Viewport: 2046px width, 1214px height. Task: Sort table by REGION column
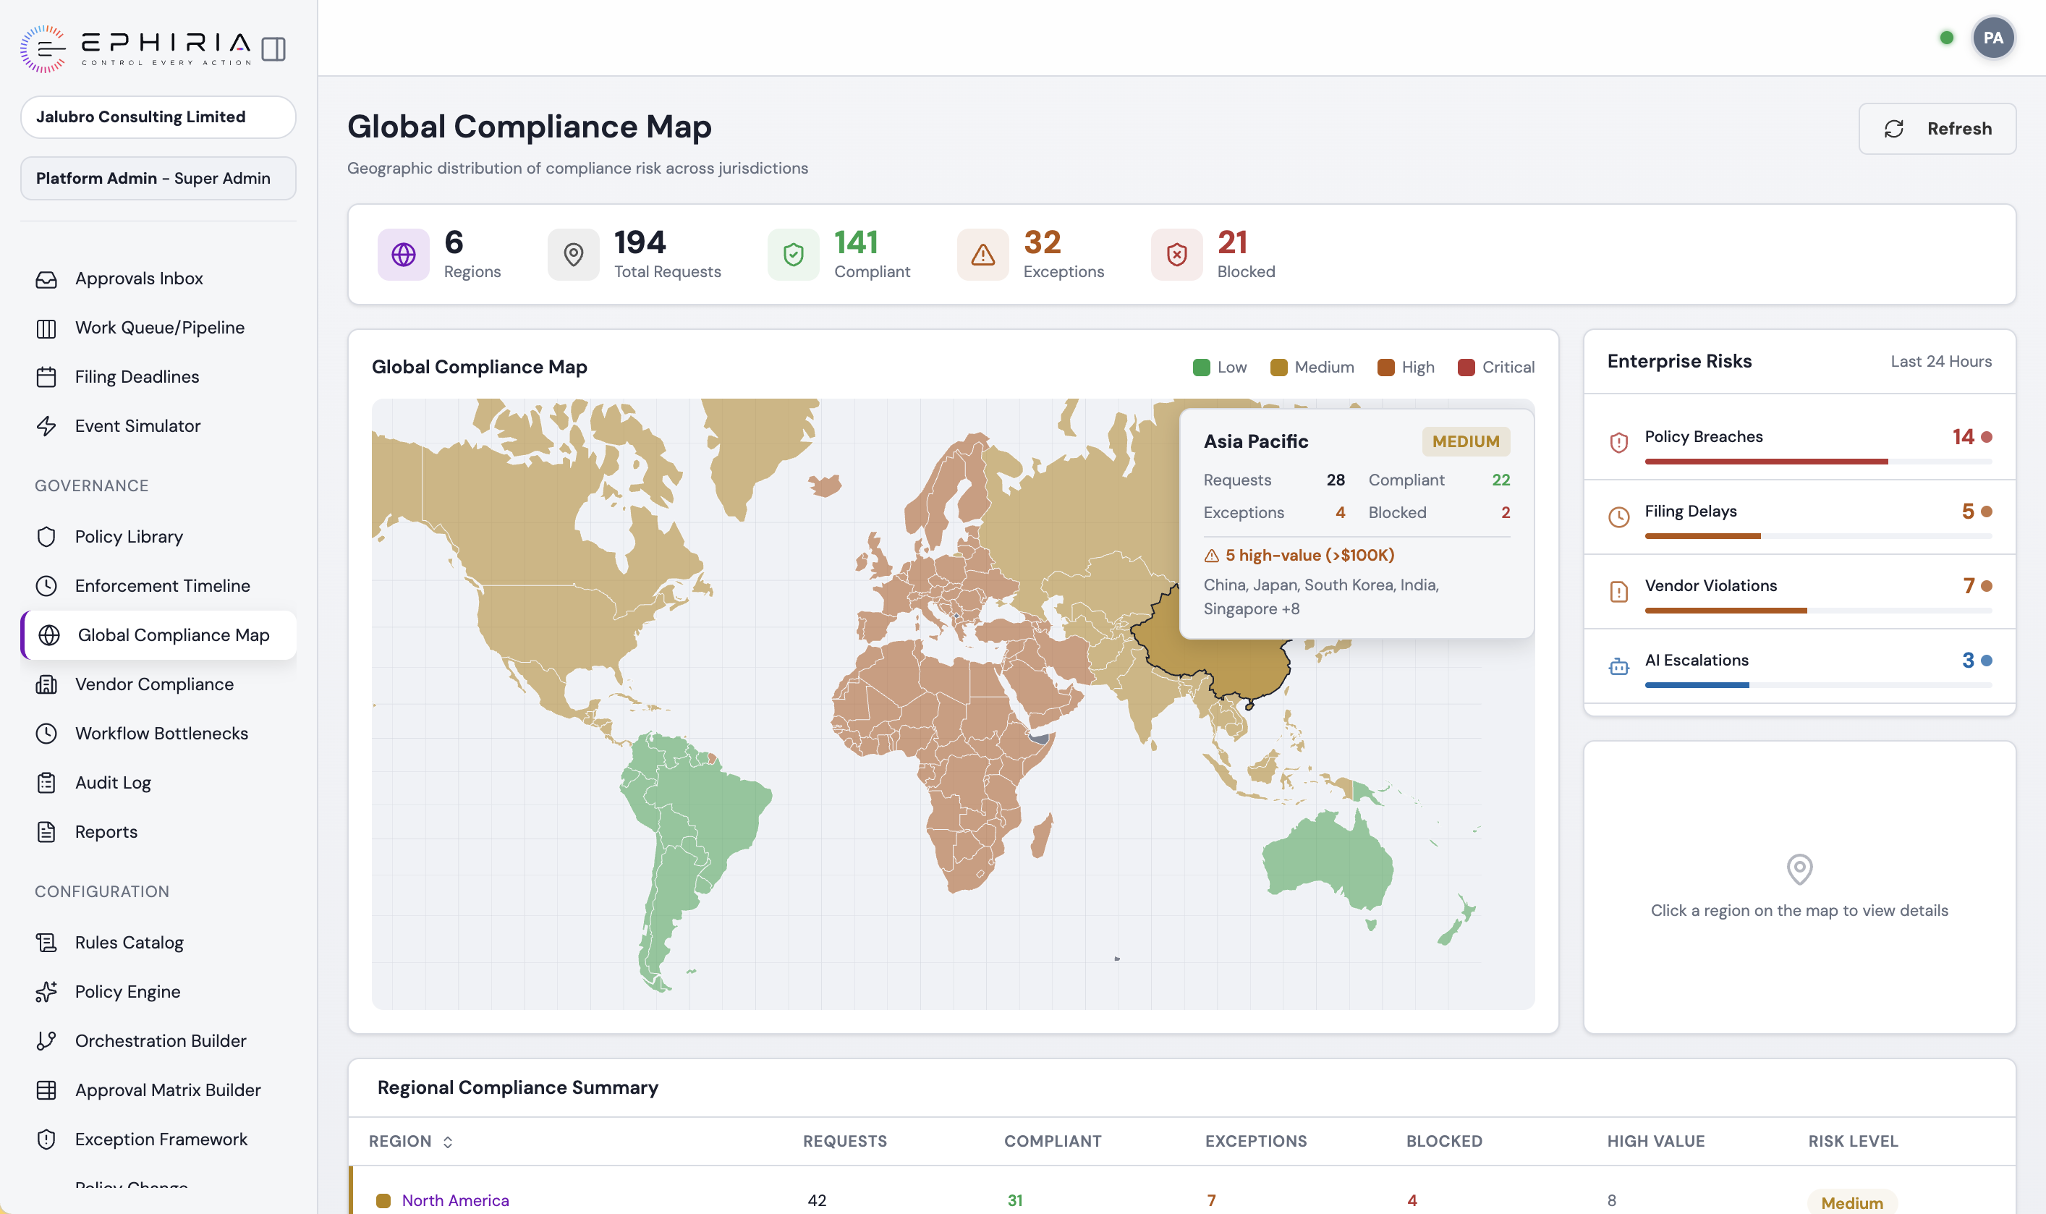click(411, 1141)
